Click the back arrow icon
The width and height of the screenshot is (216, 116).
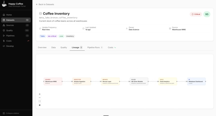click(37, 4)
